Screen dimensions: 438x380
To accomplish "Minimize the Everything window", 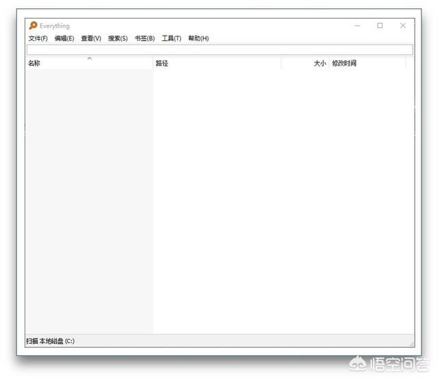I will tap(357, 26).
